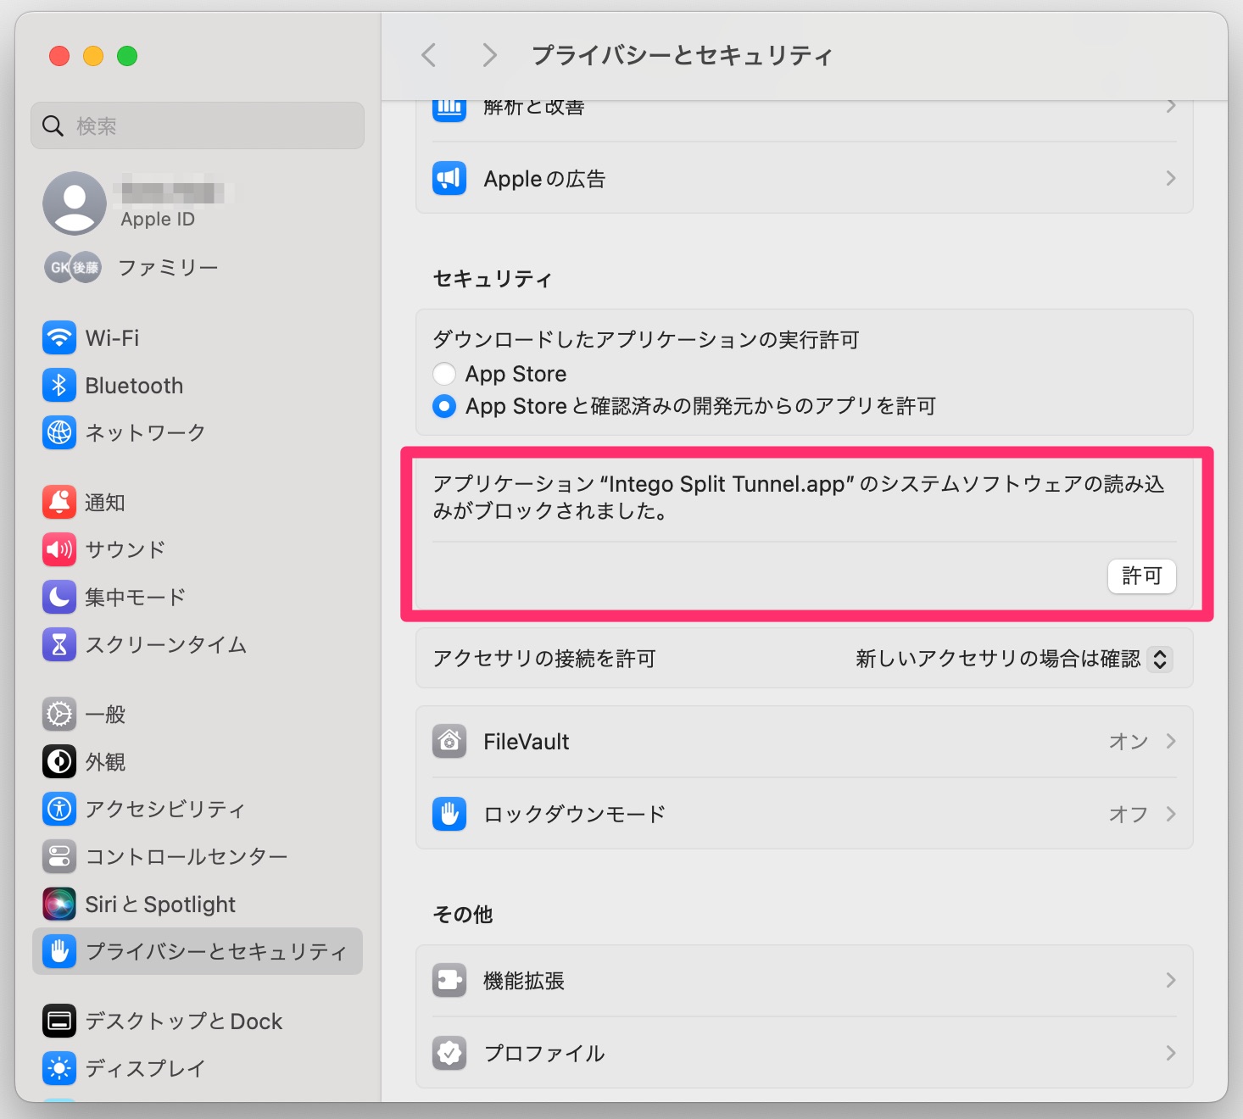Expand 機能拡張 row chevron

click(x=1171, y=981)
